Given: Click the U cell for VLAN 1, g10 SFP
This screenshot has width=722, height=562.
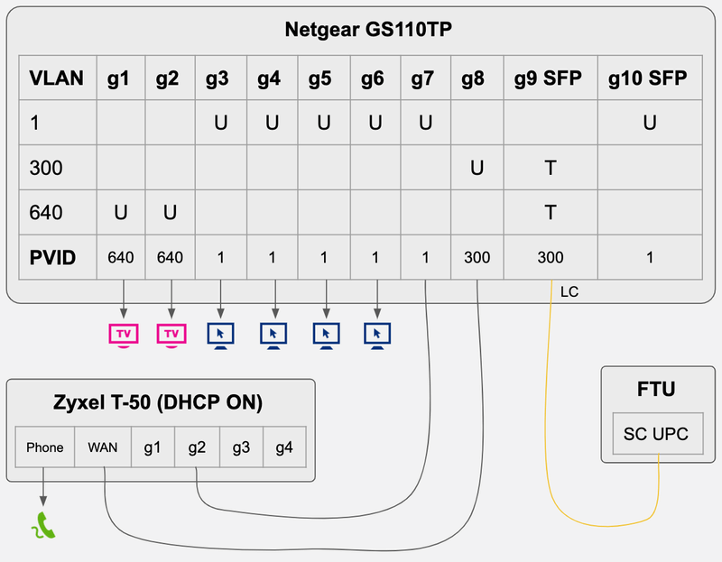Looking at the screenshot, I should point(650,123).
